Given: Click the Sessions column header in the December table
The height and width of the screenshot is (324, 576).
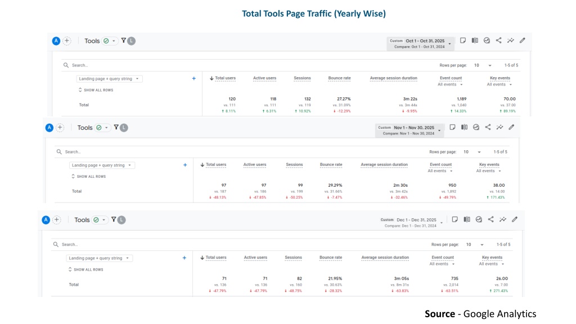Looking at the screenshot, I should [x=293, y=258].
